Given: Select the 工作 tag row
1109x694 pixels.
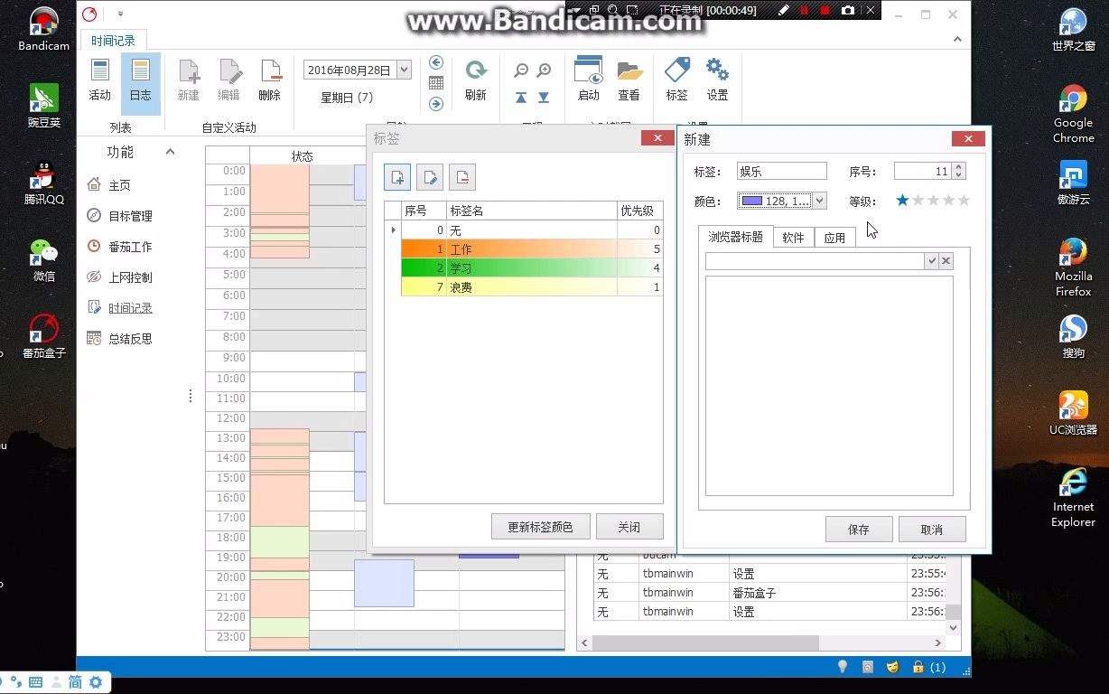Looking at the screenshot, I should tap(532, 249).
